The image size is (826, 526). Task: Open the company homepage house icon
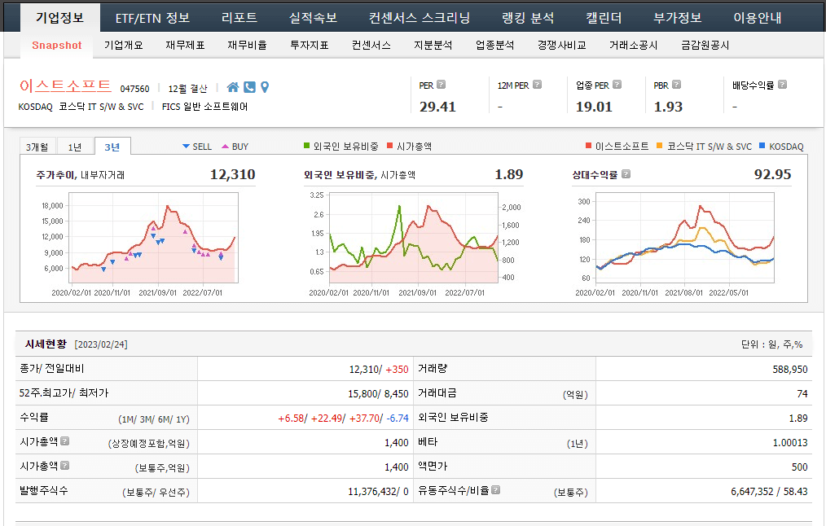[233, 87]
